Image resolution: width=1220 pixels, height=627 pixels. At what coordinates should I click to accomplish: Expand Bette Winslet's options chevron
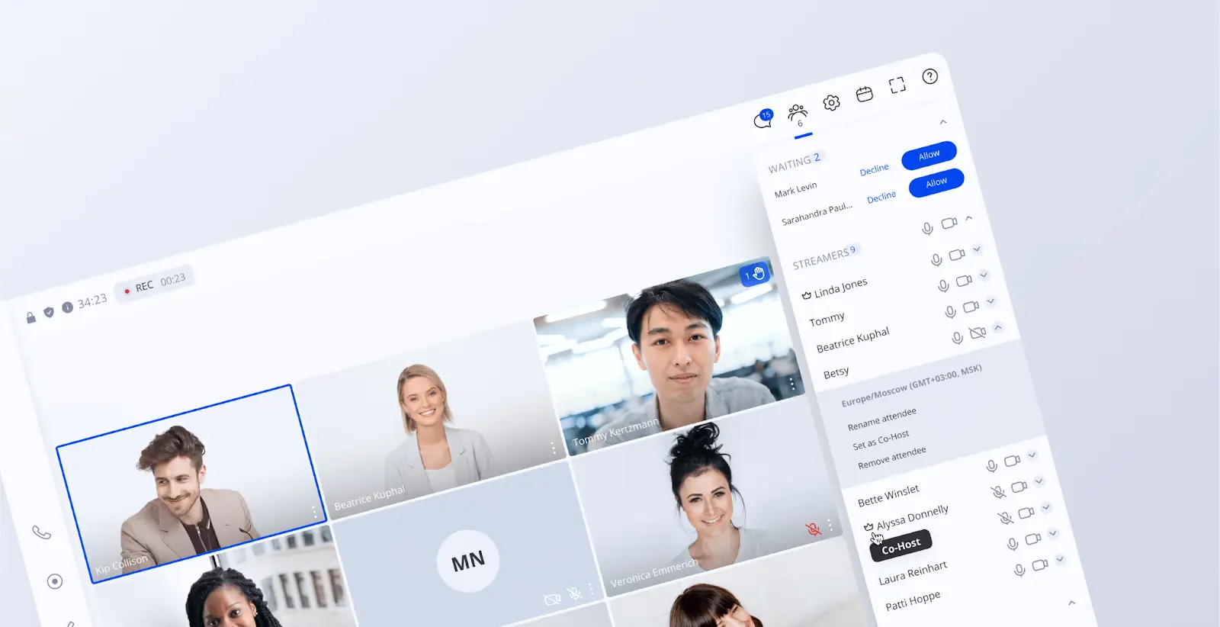1032,455
